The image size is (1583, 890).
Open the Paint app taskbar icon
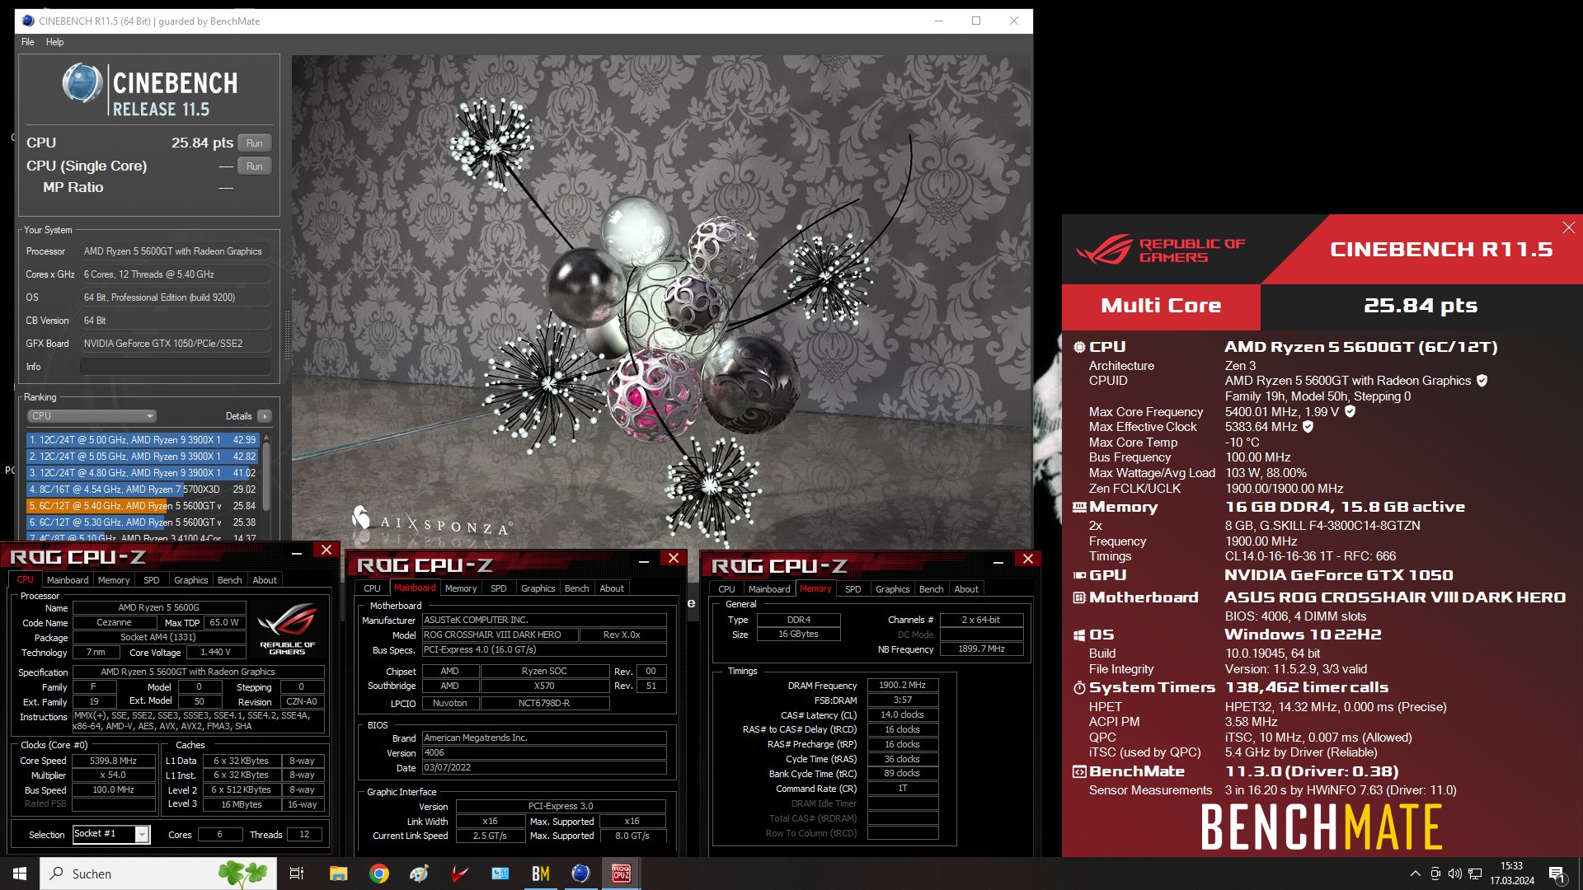coord(419,874)
